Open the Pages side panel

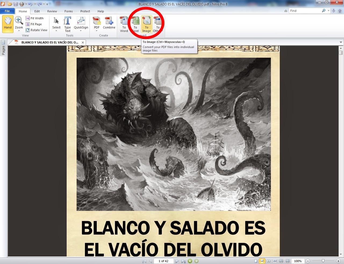coord(3,48)
